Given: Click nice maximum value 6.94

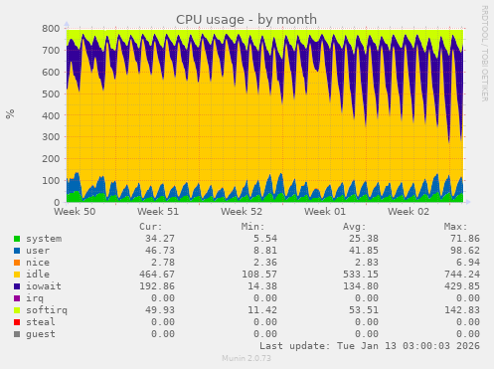Looking at the screenshot, I should coord(468,263).
